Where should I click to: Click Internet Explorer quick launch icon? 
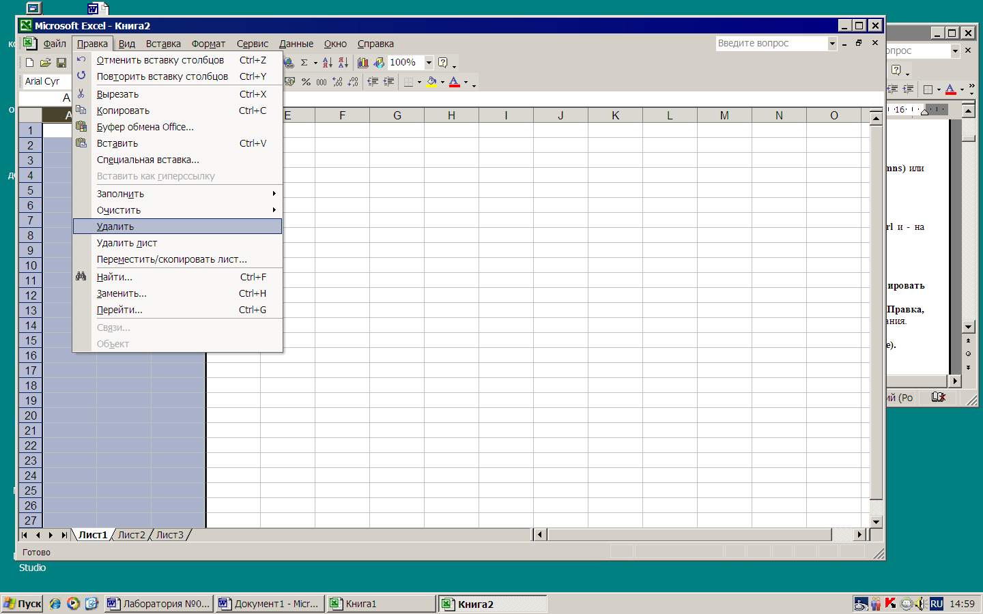(55, 604)
